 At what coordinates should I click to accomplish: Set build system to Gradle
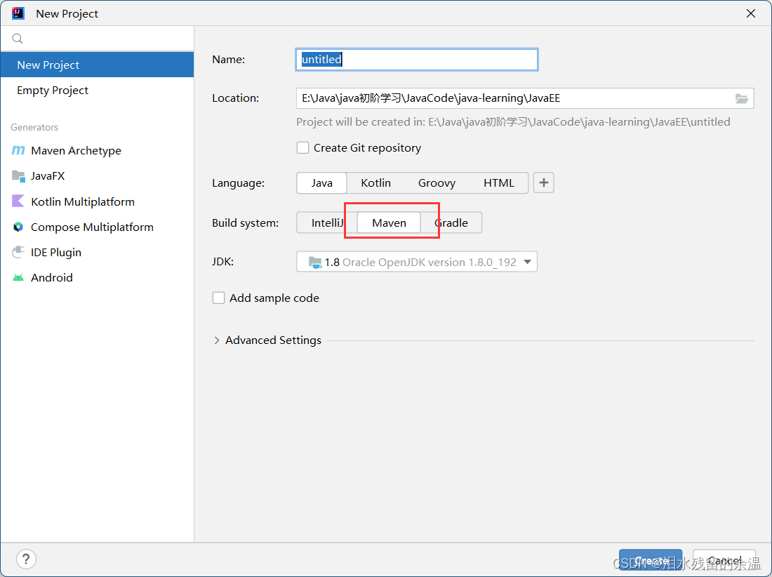(451, 223)
